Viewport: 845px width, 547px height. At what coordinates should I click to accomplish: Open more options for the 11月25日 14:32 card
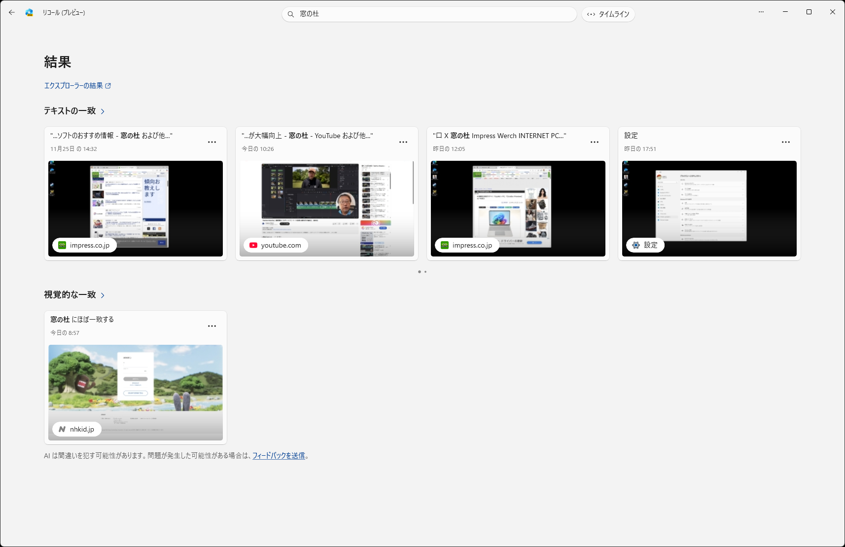pos(212,142)
